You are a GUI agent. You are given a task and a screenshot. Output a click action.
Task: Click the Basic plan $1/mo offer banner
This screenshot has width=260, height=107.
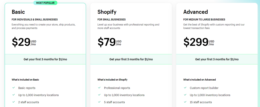coord(45,59)
